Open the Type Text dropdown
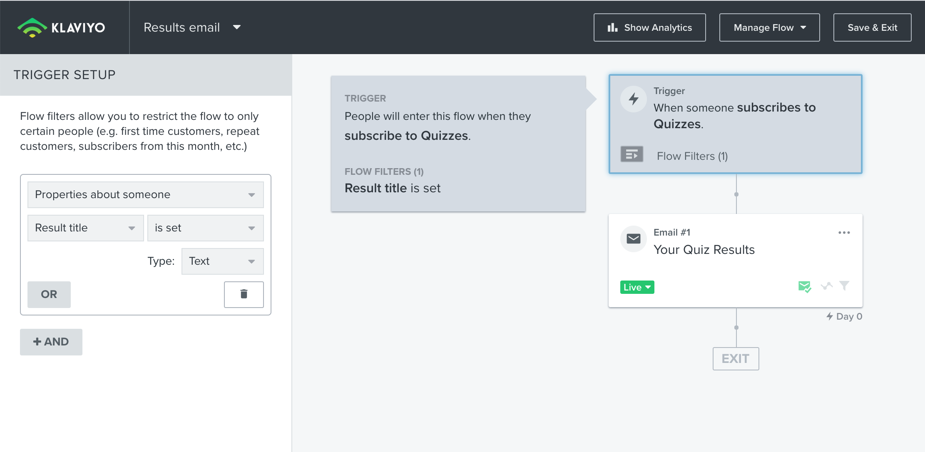The width and height of the screenshot is (925, 452). pos(222,261)
